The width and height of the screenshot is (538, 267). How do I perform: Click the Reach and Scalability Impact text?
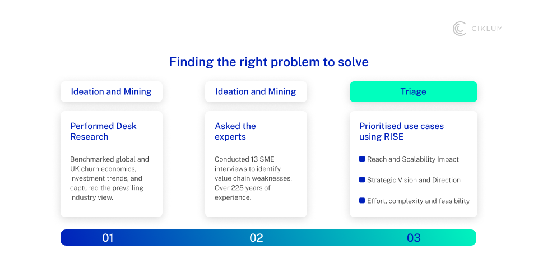[413, 159]
